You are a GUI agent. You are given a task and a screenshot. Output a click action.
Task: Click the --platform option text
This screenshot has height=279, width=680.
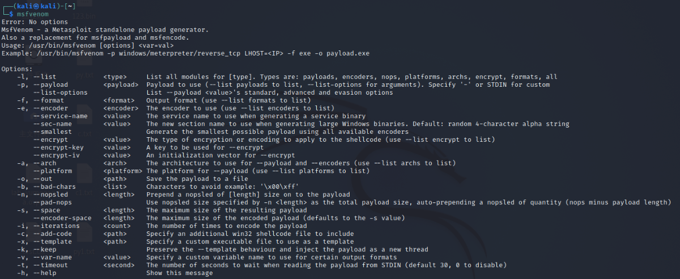click(53, 171)
